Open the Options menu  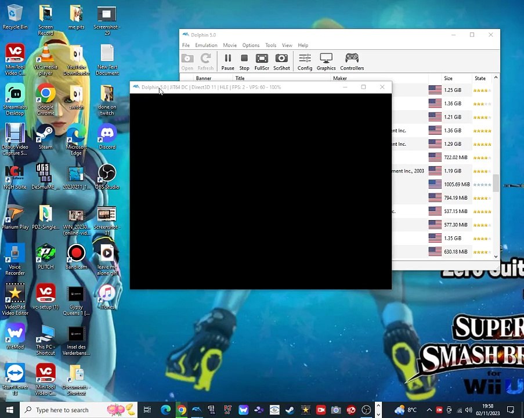coord(251,45)
